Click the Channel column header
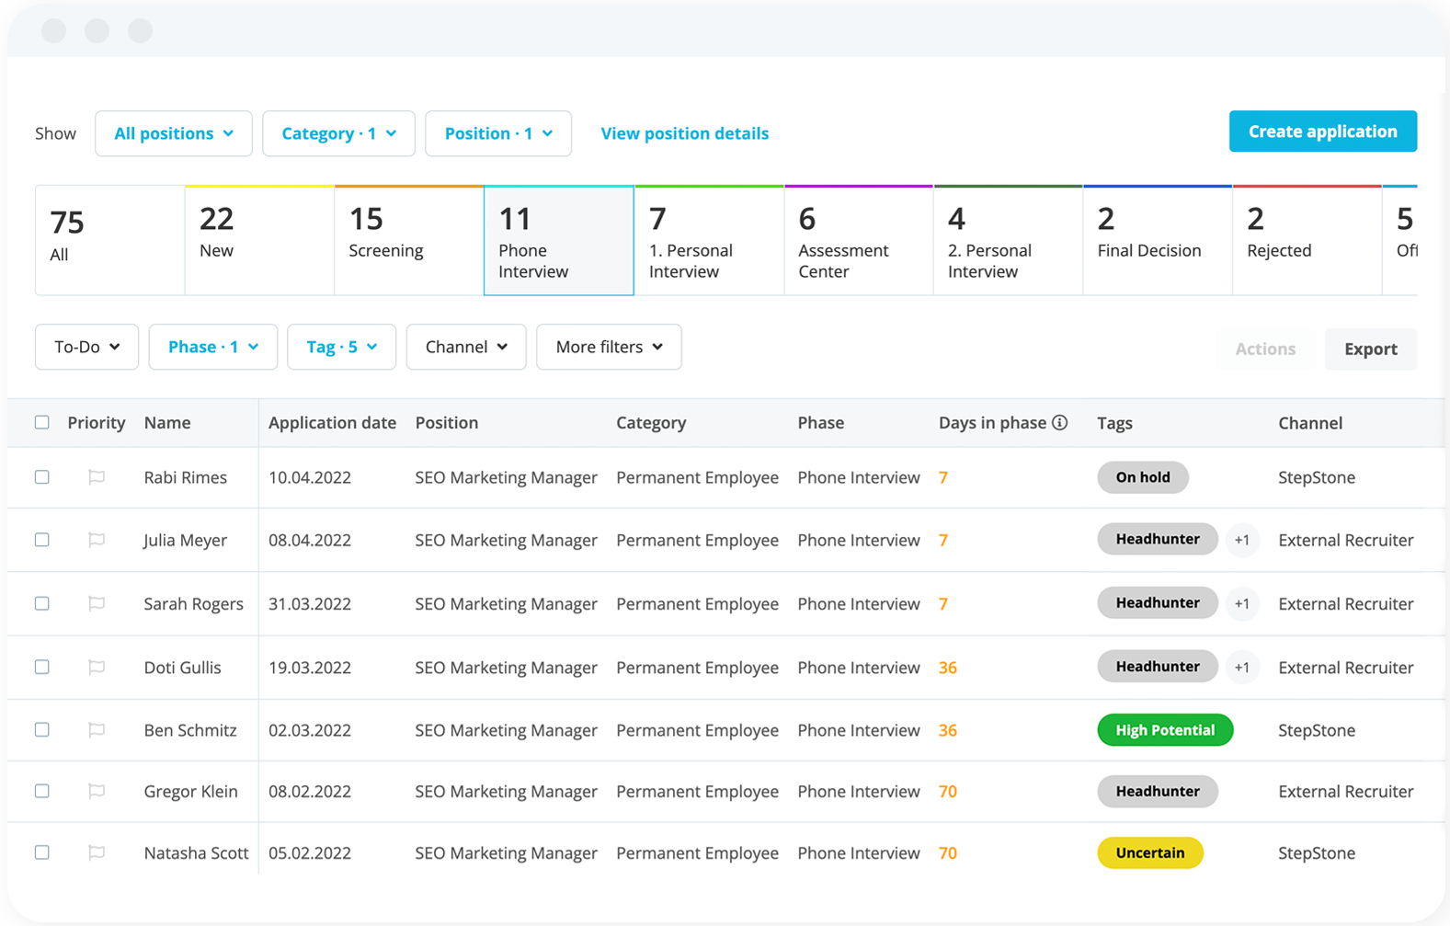The width and height of the screenshot is (1450, 926). 1310,422
